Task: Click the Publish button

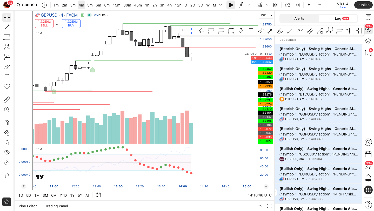Action: coord(363,5)
